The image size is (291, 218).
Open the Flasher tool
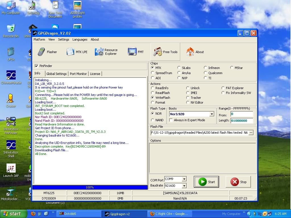click(47, 52)
